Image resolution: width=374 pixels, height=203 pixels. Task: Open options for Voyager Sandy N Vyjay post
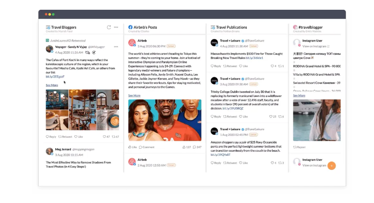pyautogui.click(x=116, y=47)
